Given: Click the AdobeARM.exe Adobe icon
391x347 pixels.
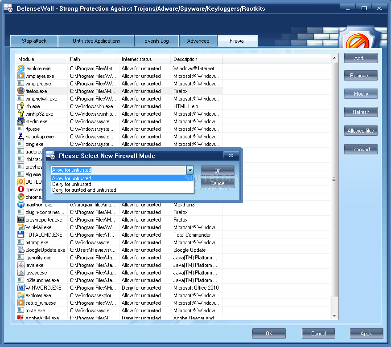Looking at the screenshot, I should 21,318.
